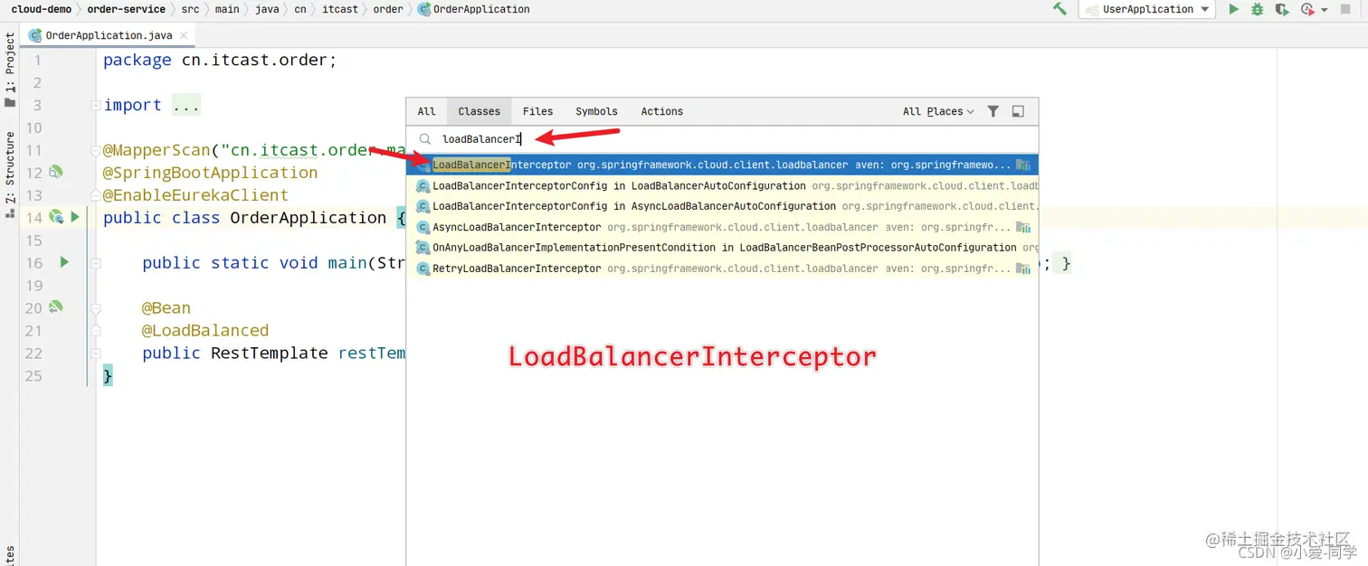The height and width of the screenshot is (566, 1368).
Task: Open the order-service breadcrumb
Action: click(x=126, y=9)
